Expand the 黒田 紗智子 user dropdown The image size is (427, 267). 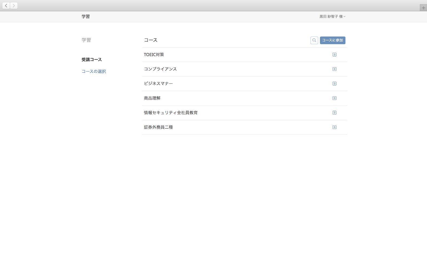pos(332,17)
